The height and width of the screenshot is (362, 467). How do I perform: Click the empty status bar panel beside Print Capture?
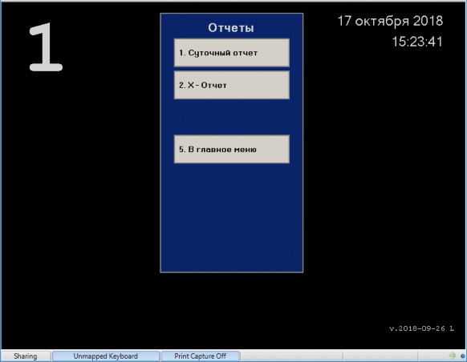click(292, 356)
